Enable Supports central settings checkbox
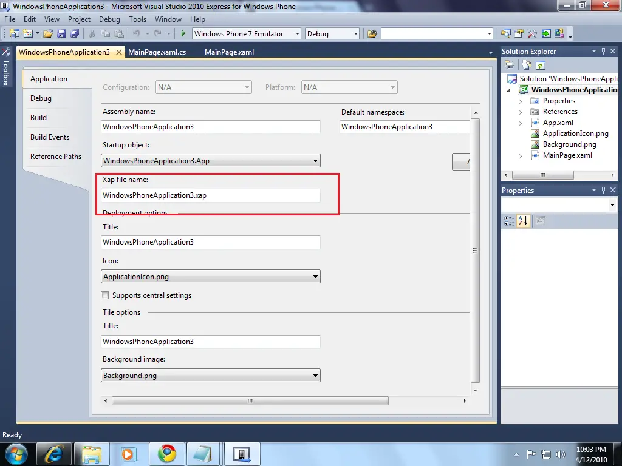622x466 pixels. [x=104, y=295]
